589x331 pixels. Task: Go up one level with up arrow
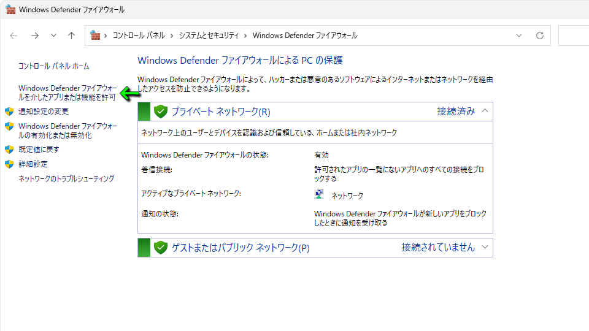pos(71,36)
